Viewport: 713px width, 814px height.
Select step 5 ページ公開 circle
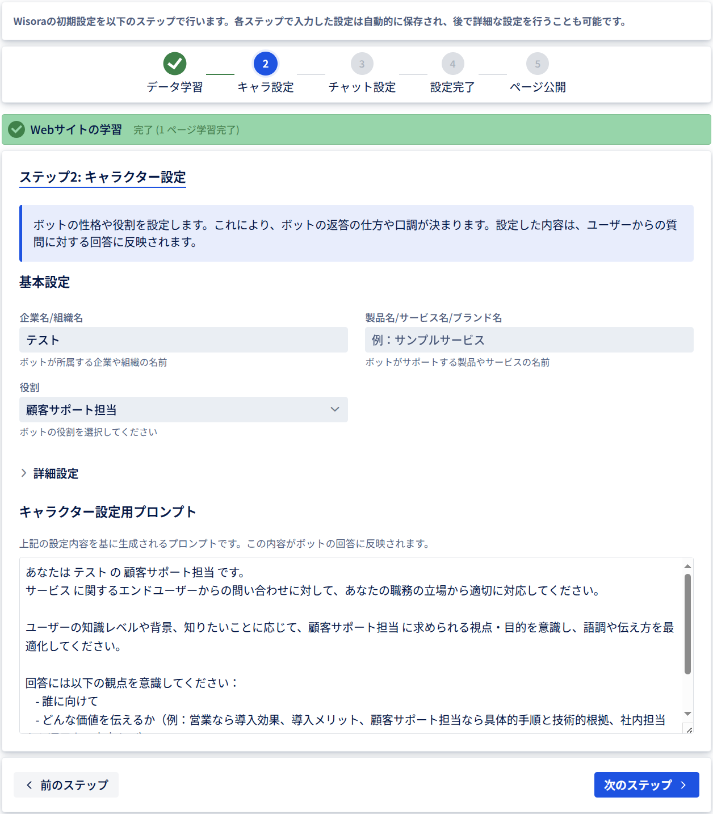pos(538,64)
